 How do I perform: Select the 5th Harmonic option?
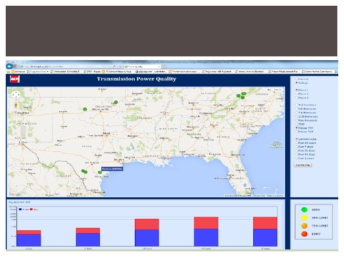click(x=297, y=108)
